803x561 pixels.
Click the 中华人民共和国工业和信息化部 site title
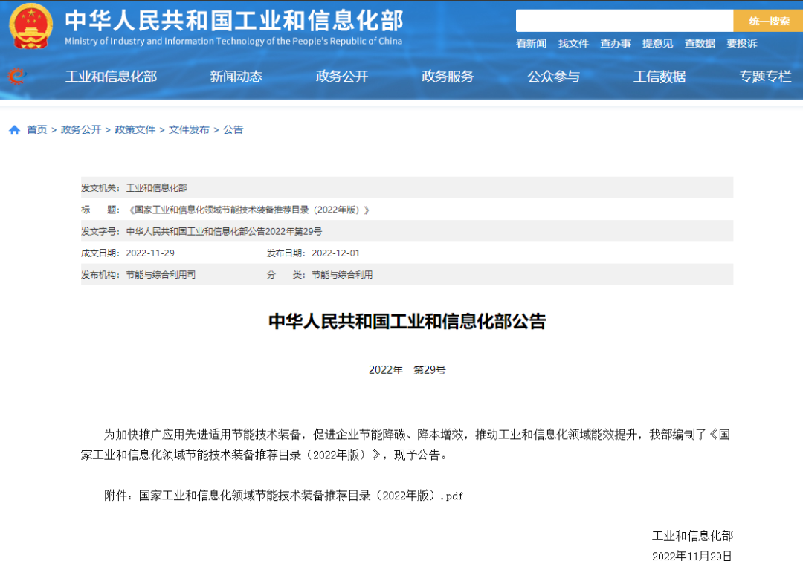[234, 21]
